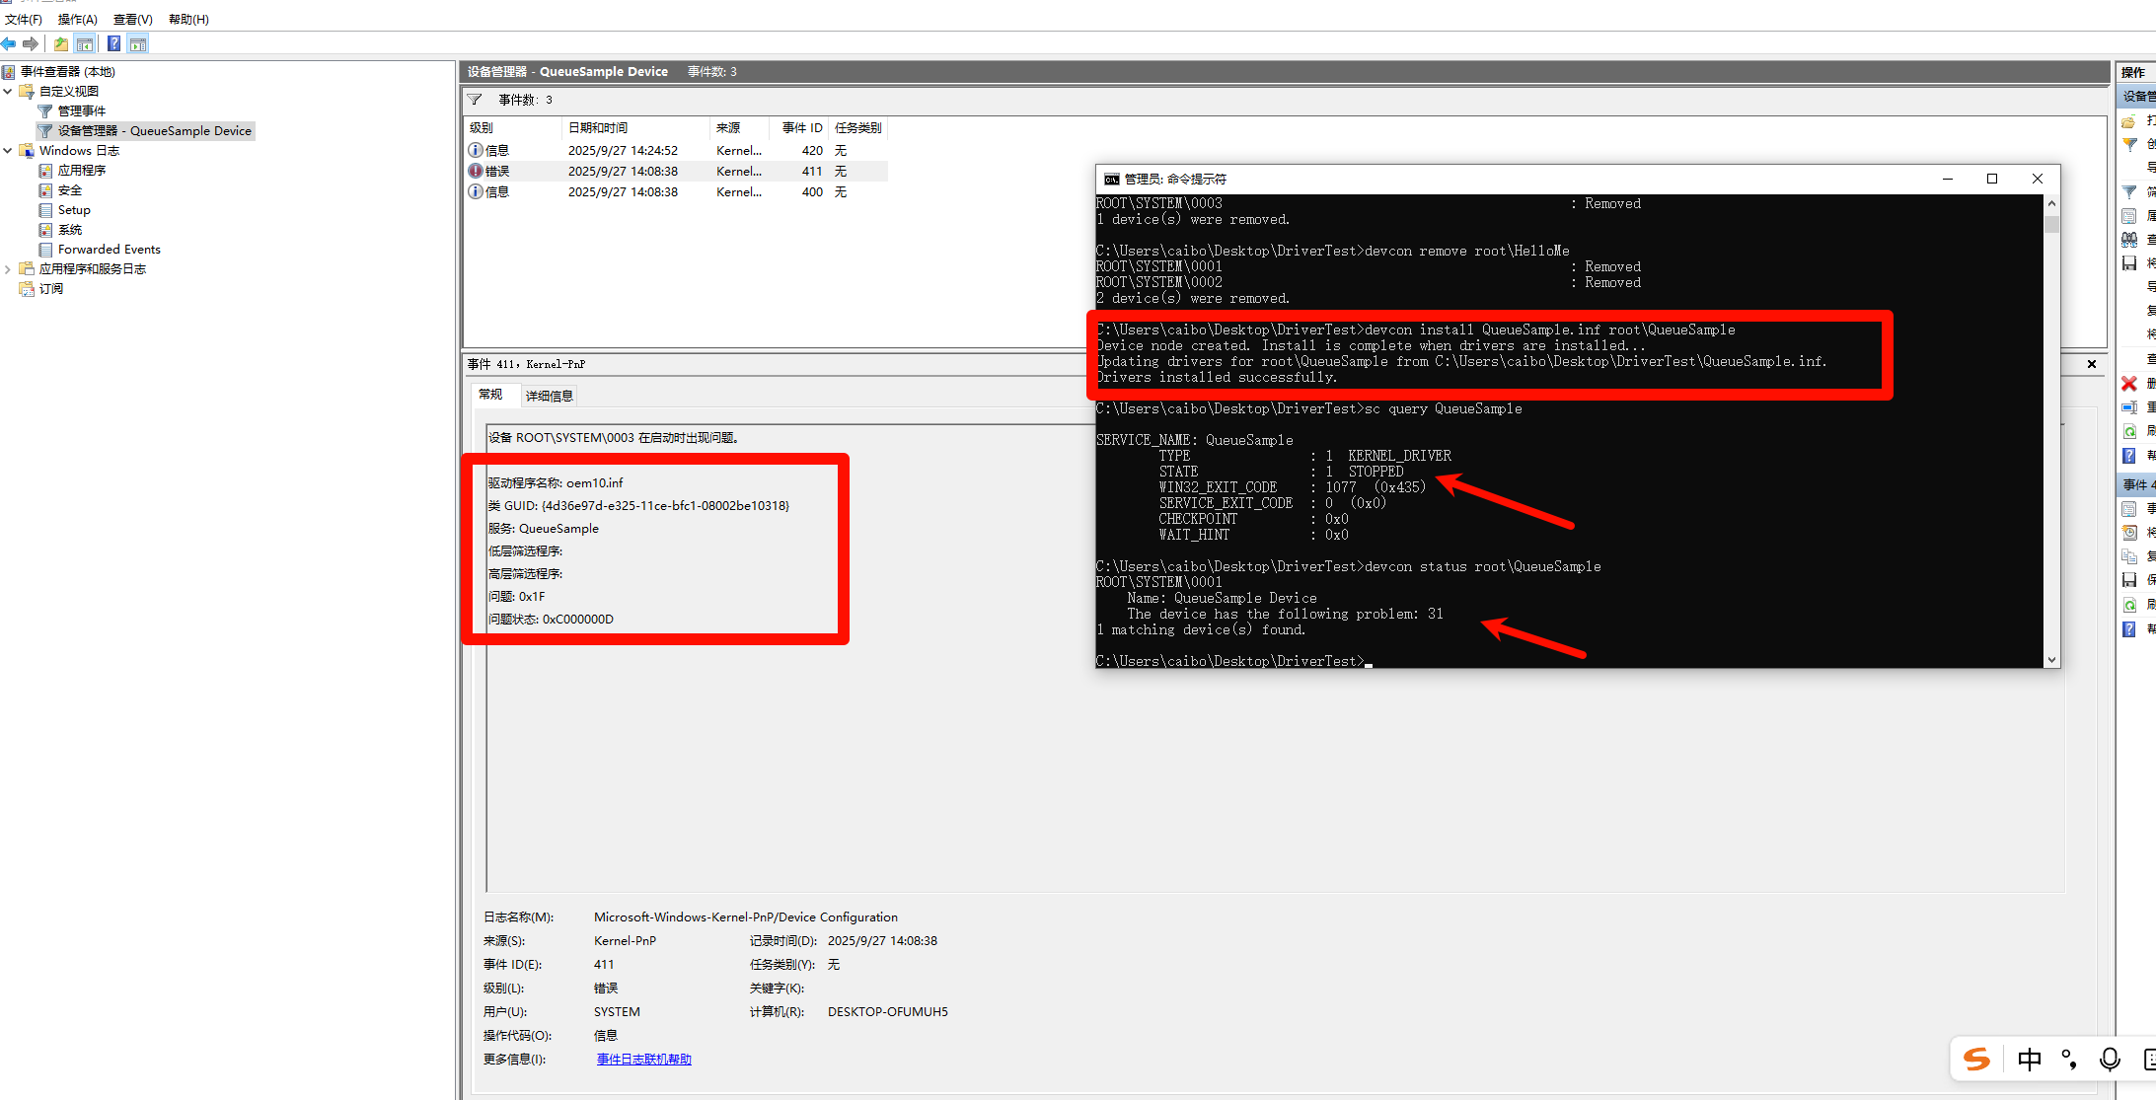
Task: Open the Forwarded Events log
Action: pos(109,249)
